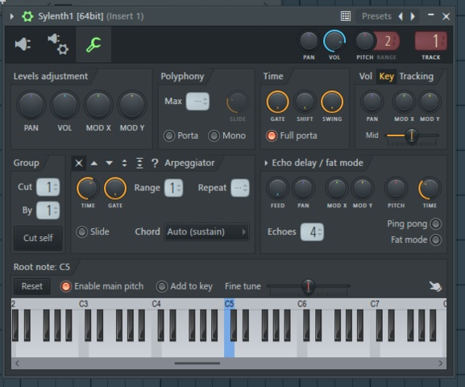The height and width of the screenshot is (387, 465).
Task: Go to the previous preset arrow
Action: (x=401, y=16)
